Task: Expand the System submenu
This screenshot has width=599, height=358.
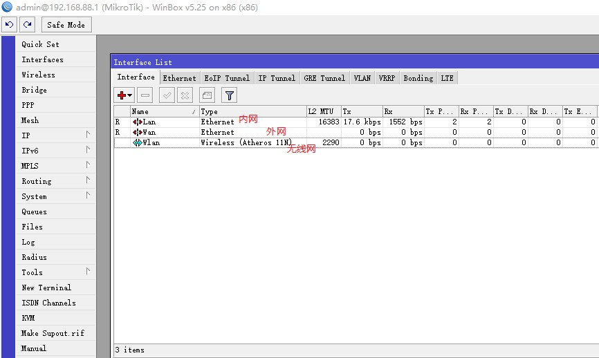Action: [55, 196]
